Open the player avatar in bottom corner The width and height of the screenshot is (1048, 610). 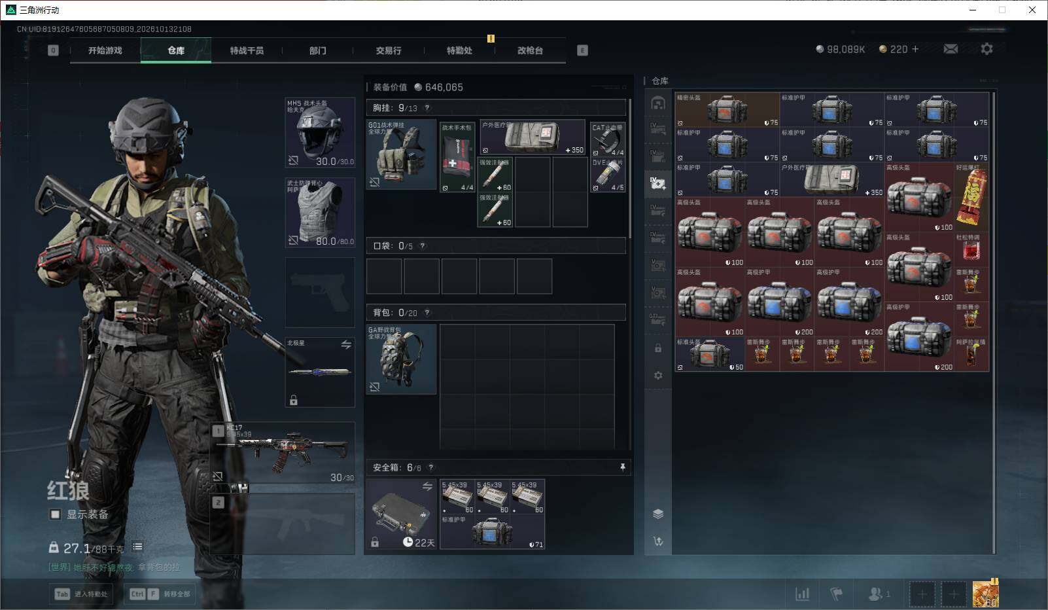985,594
